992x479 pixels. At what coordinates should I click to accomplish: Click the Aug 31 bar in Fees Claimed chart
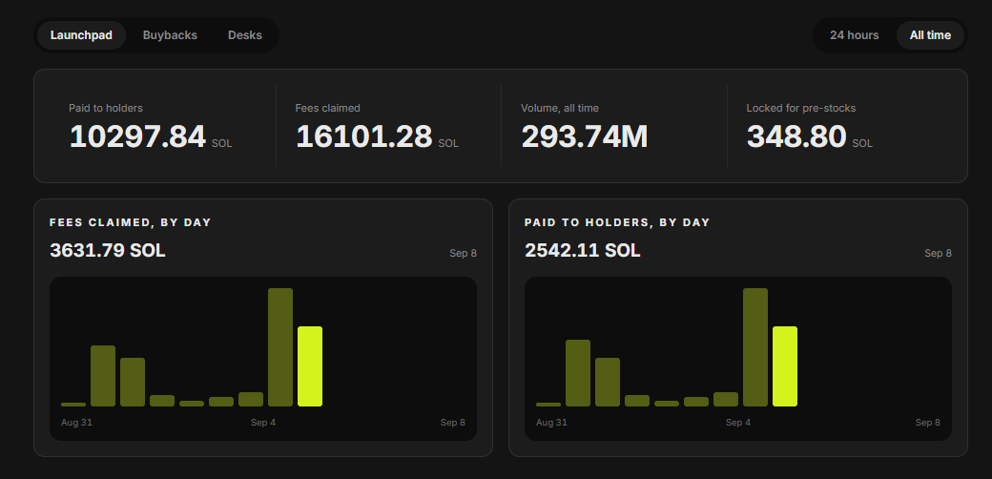73,405
